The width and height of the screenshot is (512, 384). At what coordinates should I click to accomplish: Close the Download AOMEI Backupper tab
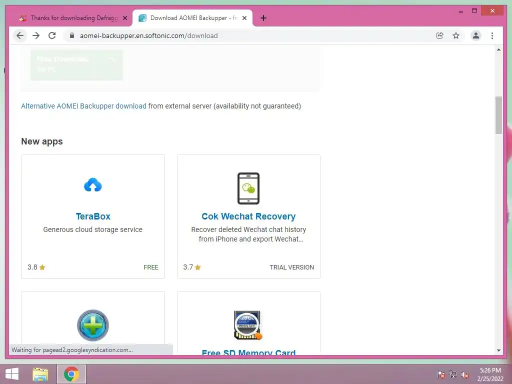pos(244,18)
